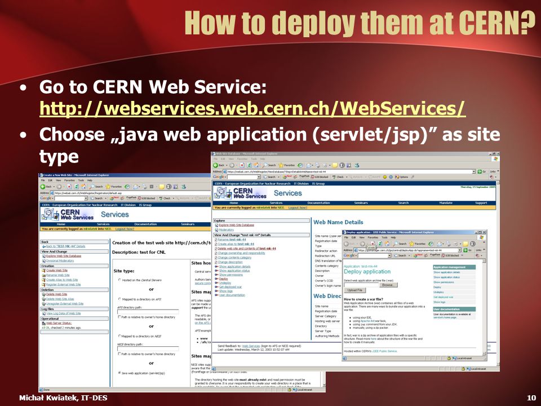
Task: Check 'Path is relative' box under AFS directory path
Action: point(119,317)
